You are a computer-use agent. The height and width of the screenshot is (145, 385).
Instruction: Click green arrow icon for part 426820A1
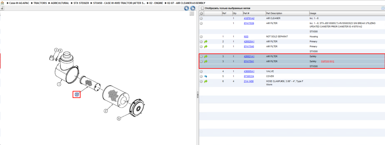206,41
